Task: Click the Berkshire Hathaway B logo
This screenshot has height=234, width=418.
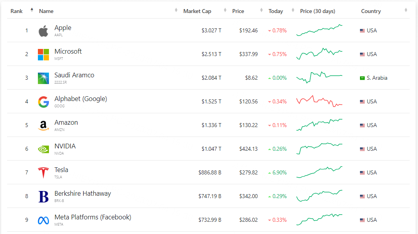Action: pos(43,197)
